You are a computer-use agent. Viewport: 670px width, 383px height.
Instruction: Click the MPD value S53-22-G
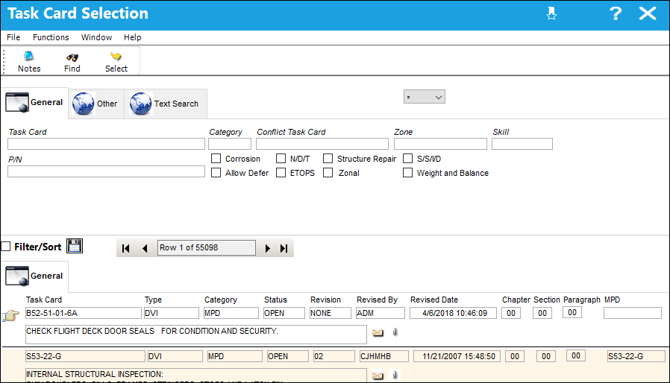(x=636, y=356)
